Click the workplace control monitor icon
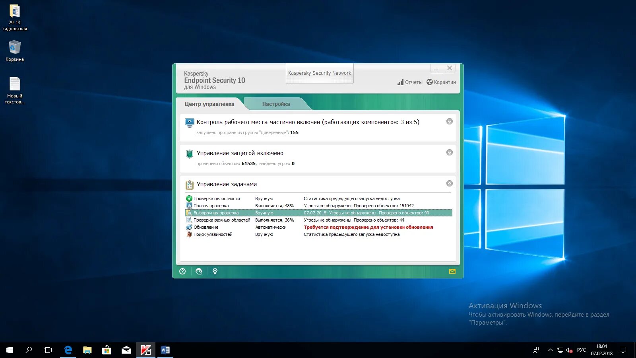Viewport: 636px width, 358px height. click(x=190, y=123)
